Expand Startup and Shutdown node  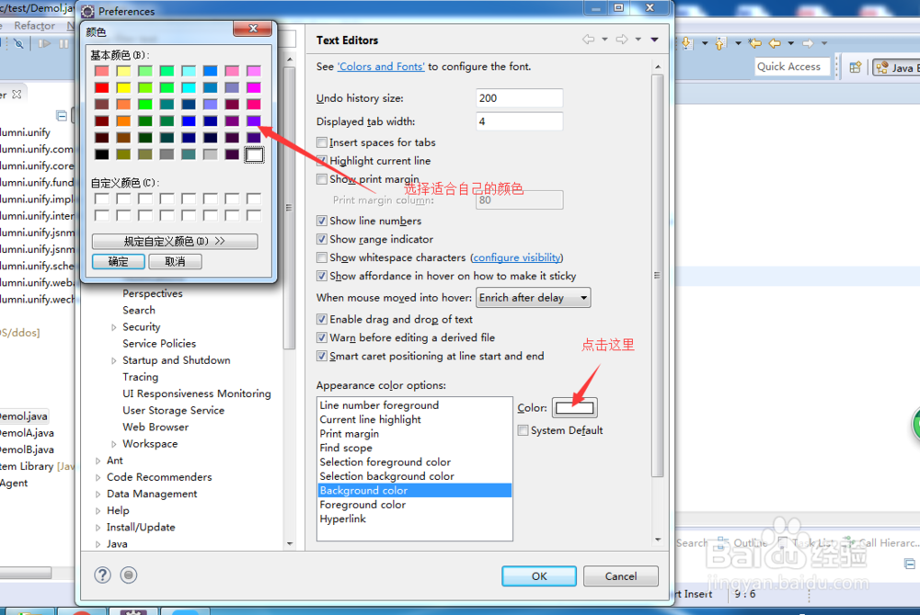tap(114, 360)
